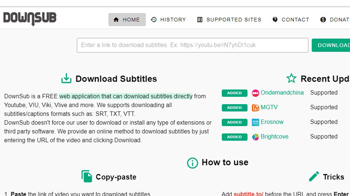Click the subtitle.to/ red link text
Image resolution: width=350 pixels, height=196 pixels.
coord(249,194)
